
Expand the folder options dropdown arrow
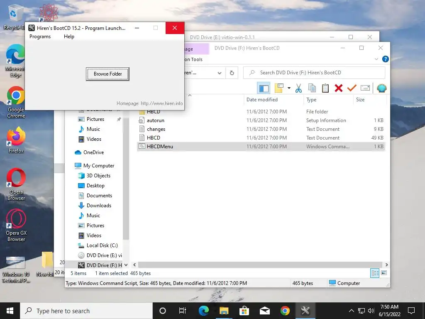289,88
